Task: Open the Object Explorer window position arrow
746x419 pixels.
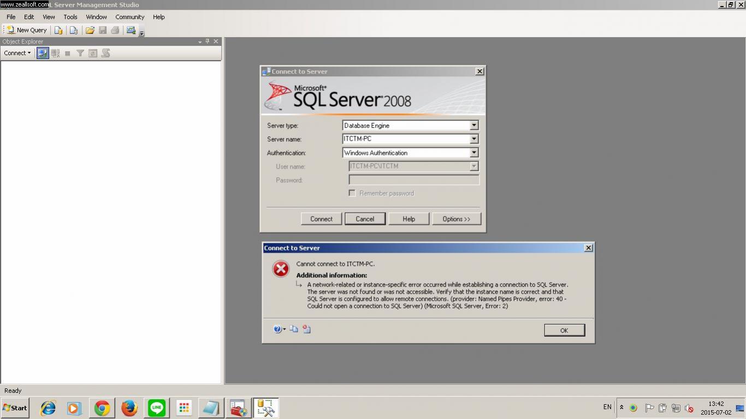Action: (x=200, y=41)
